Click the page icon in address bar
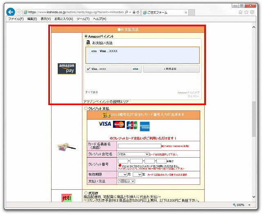 [x=25, y=12]
